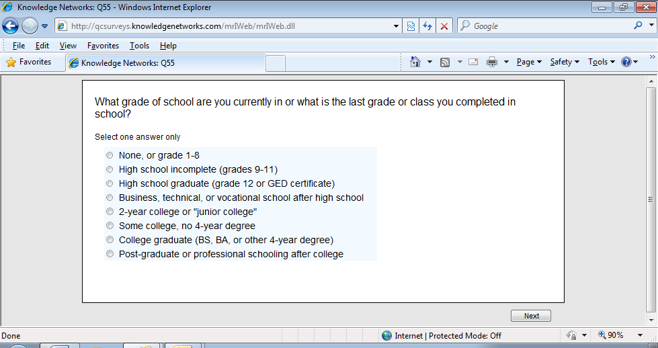Click the Read Mail icon
The height and width of the screenshot is (348, 658).
pyautogui.click(x=473, y=62)
